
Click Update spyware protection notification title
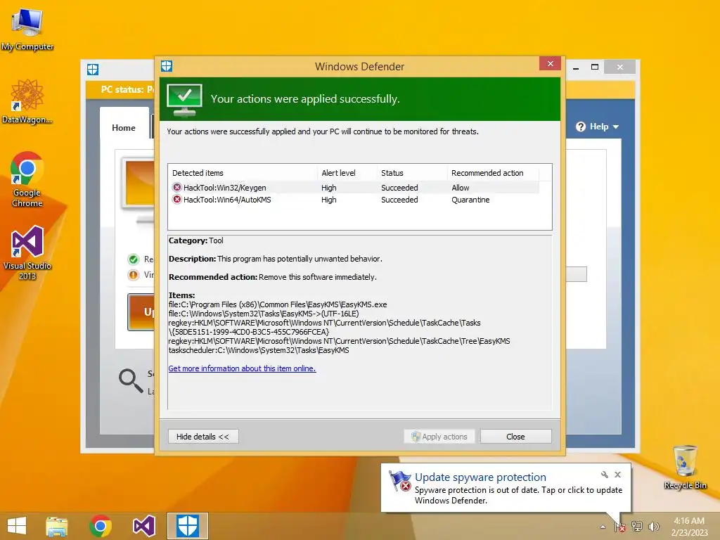tap(480, 477)
